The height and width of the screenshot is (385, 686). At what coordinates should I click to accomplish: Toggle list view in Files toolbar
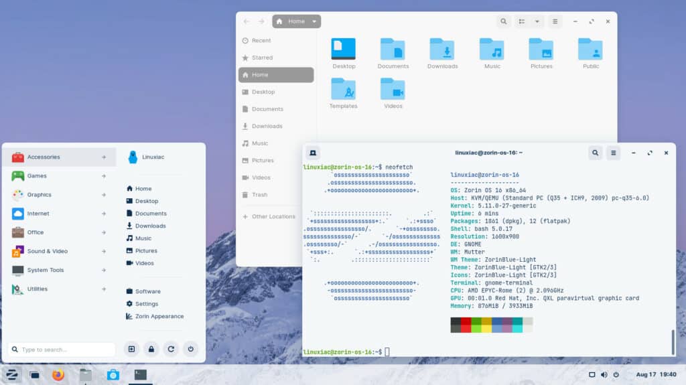coord(521,21)
